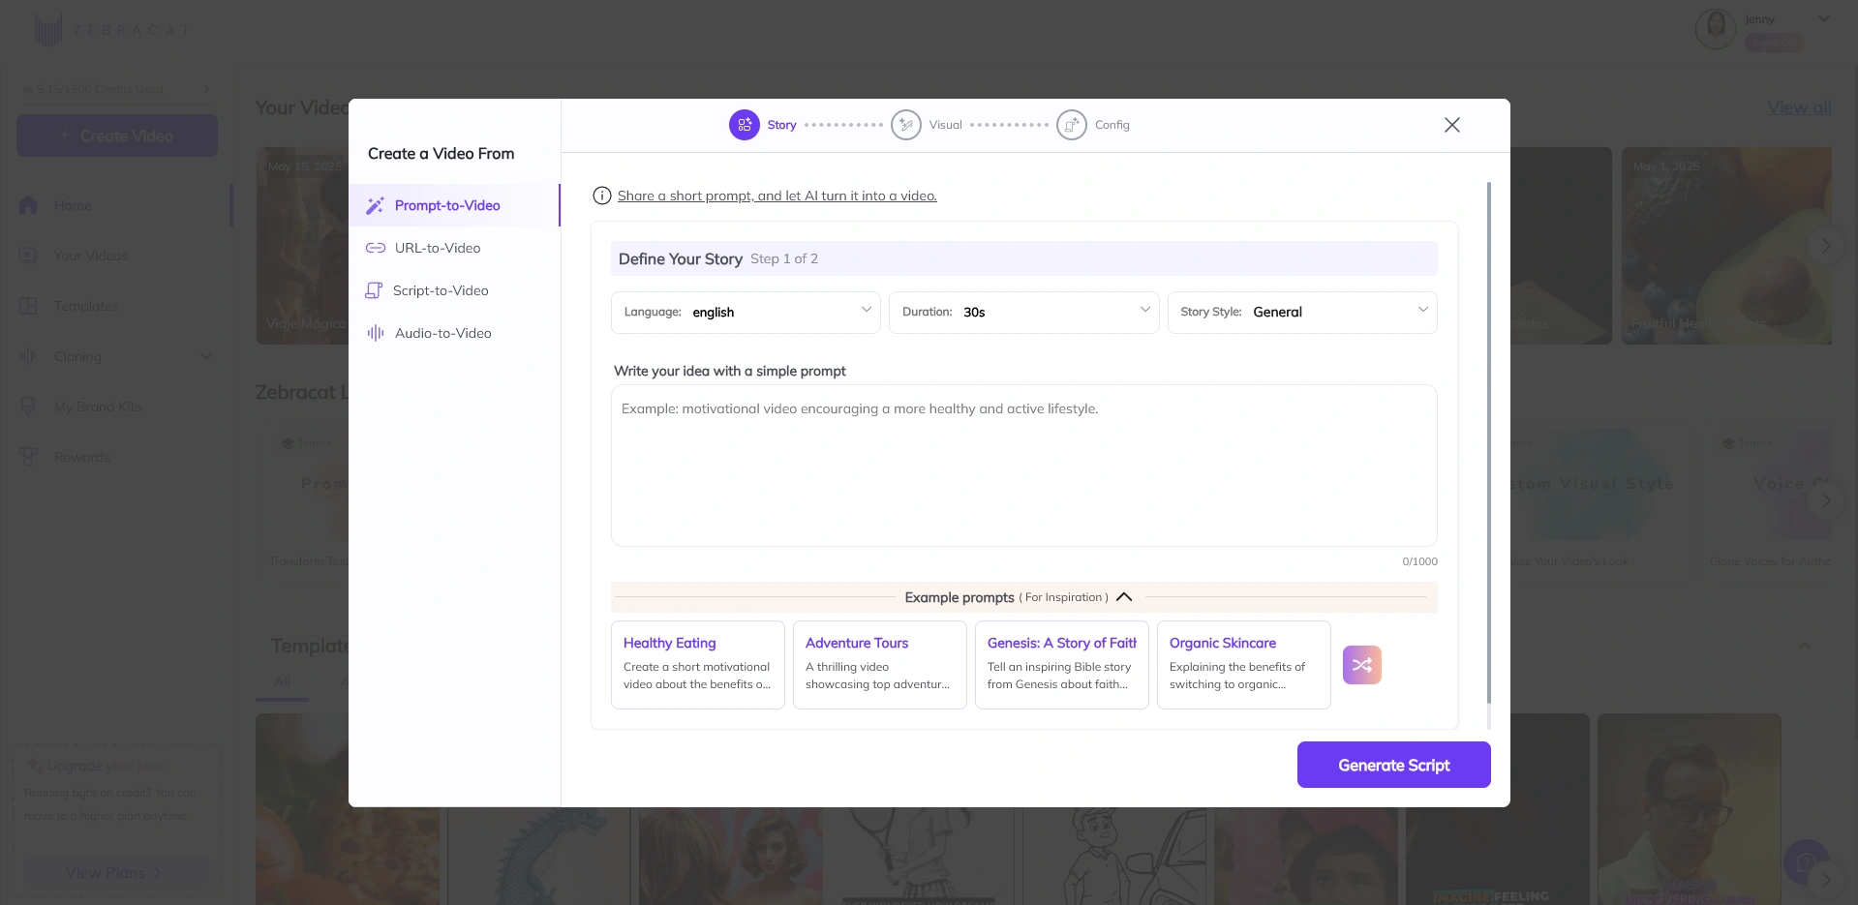
Task: Click into the idea prompt text area
Action: pyautogui.click(x=1024, y=466)
